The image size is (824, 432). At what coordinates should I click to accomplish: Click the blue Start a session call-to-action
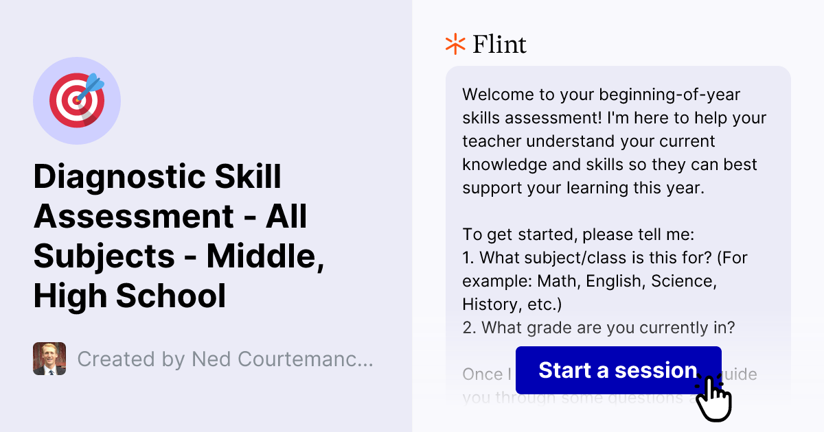[x=618, y=370]
